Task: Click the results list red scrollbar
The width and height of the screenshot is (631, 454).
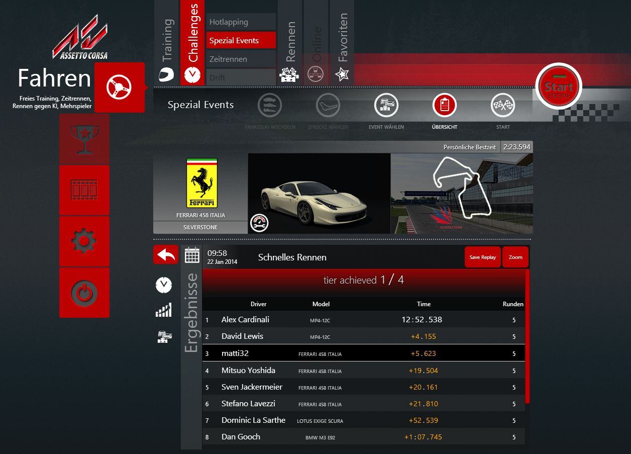Action: click(527, 336)
